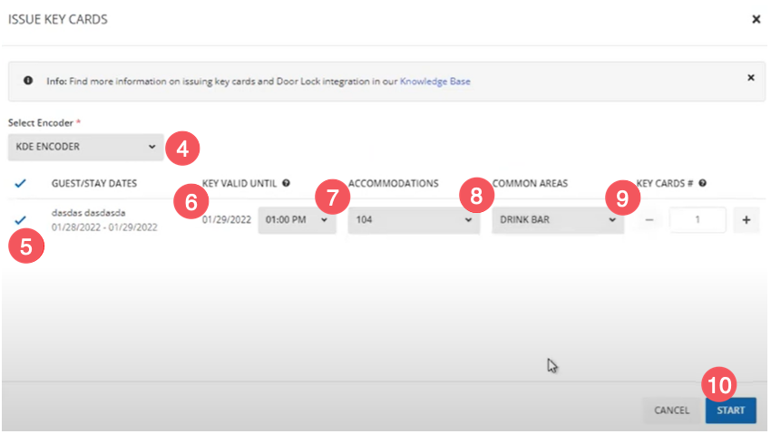This screenshot has width=771, height=434.
Task: Toggle the checkmark for guest dasdas dasdasda
Action: click(21, 219)
